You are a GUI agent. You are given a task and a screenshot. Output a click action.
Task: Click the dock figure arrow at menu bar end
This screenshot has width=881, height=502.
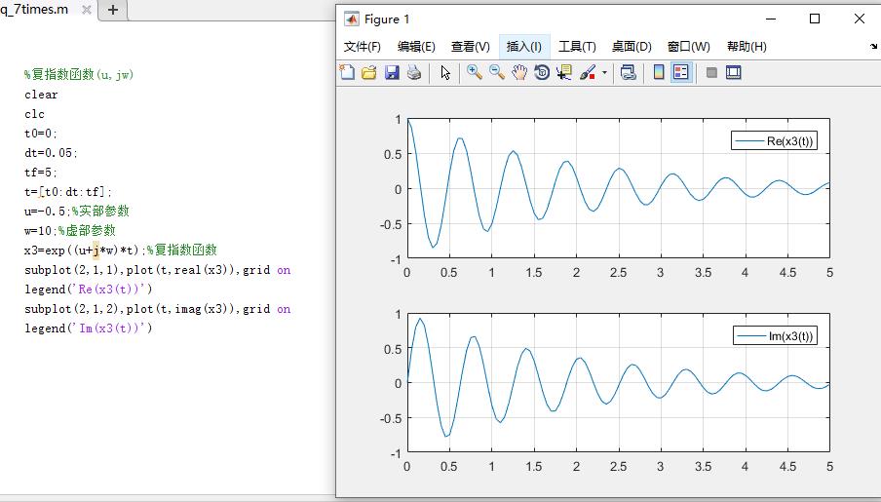(874, 47)
